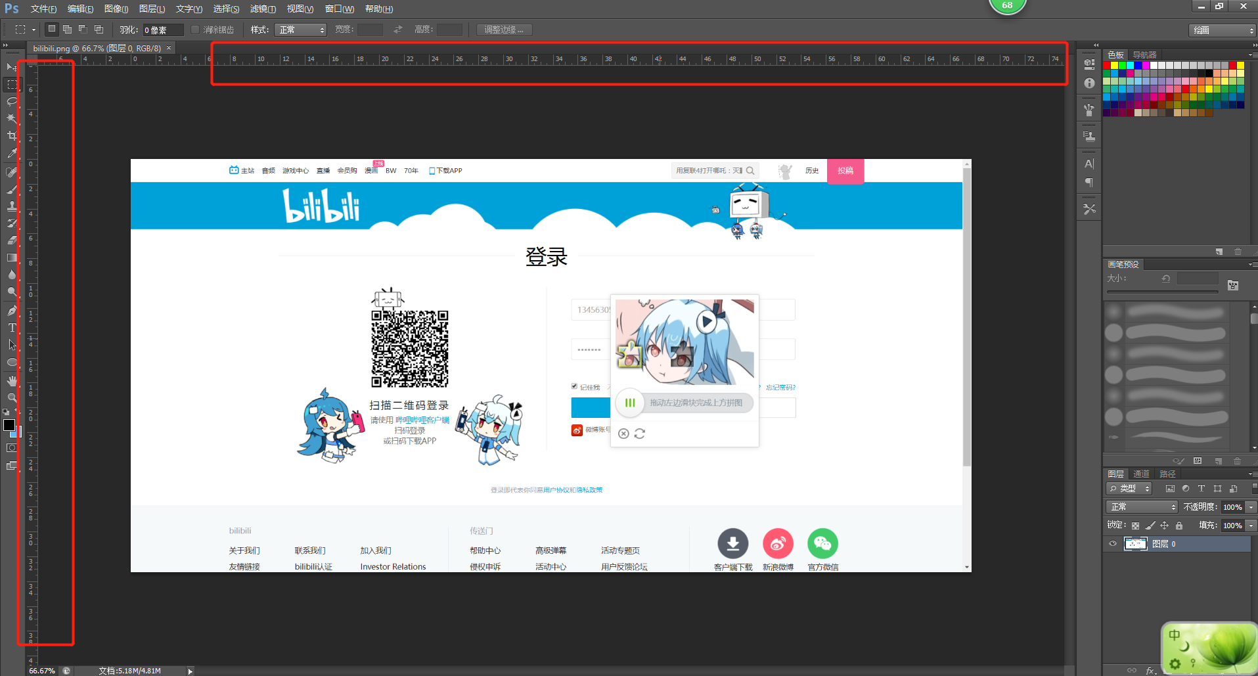Switch to the 通道 Channels tab
Viewport: 1258px width, 676px height.
pos(1142,474)
